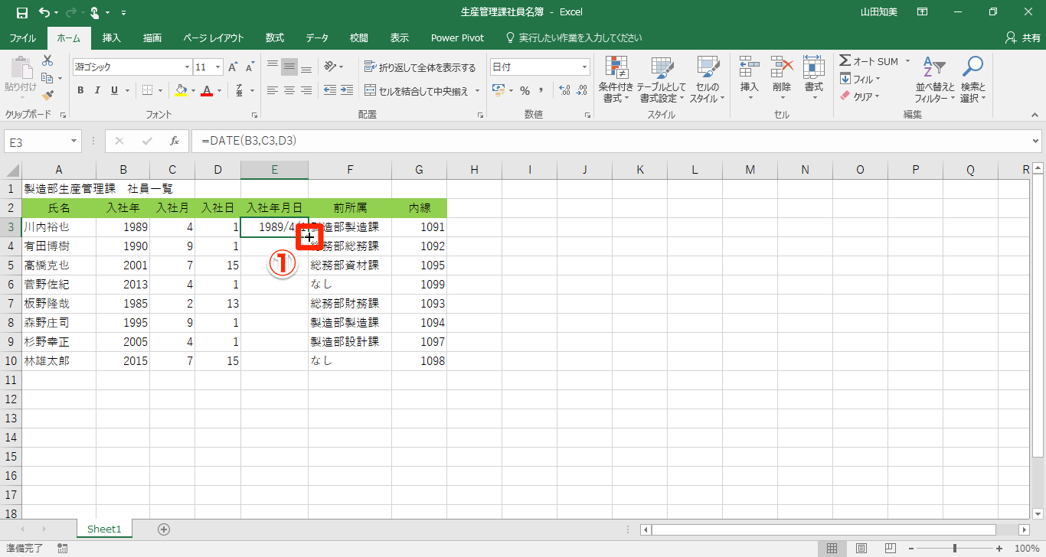Save the workbook from the quick access toolbar
Image resolution: width=1046 pixels, height=557 pixels.
click(x=22, y=12)
